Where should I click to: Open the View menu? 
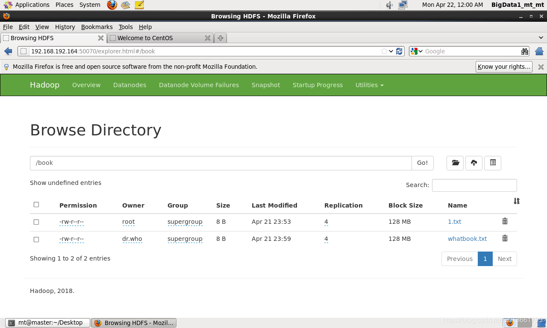click(42, 27)
